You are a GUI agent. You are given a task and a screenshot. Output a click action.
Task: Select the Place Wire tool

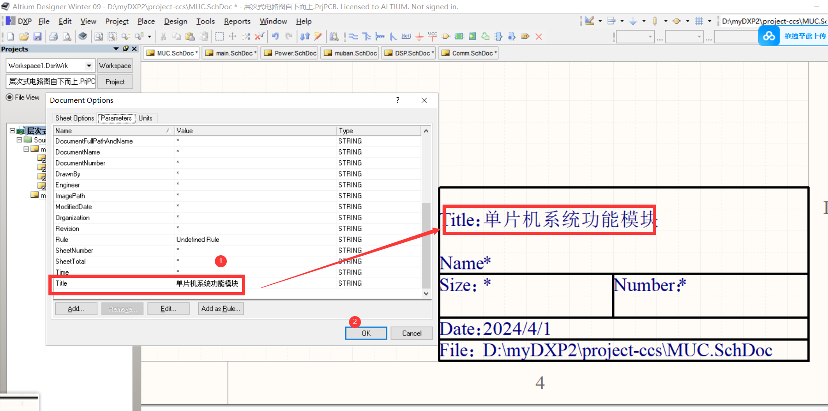click(353, 36)
